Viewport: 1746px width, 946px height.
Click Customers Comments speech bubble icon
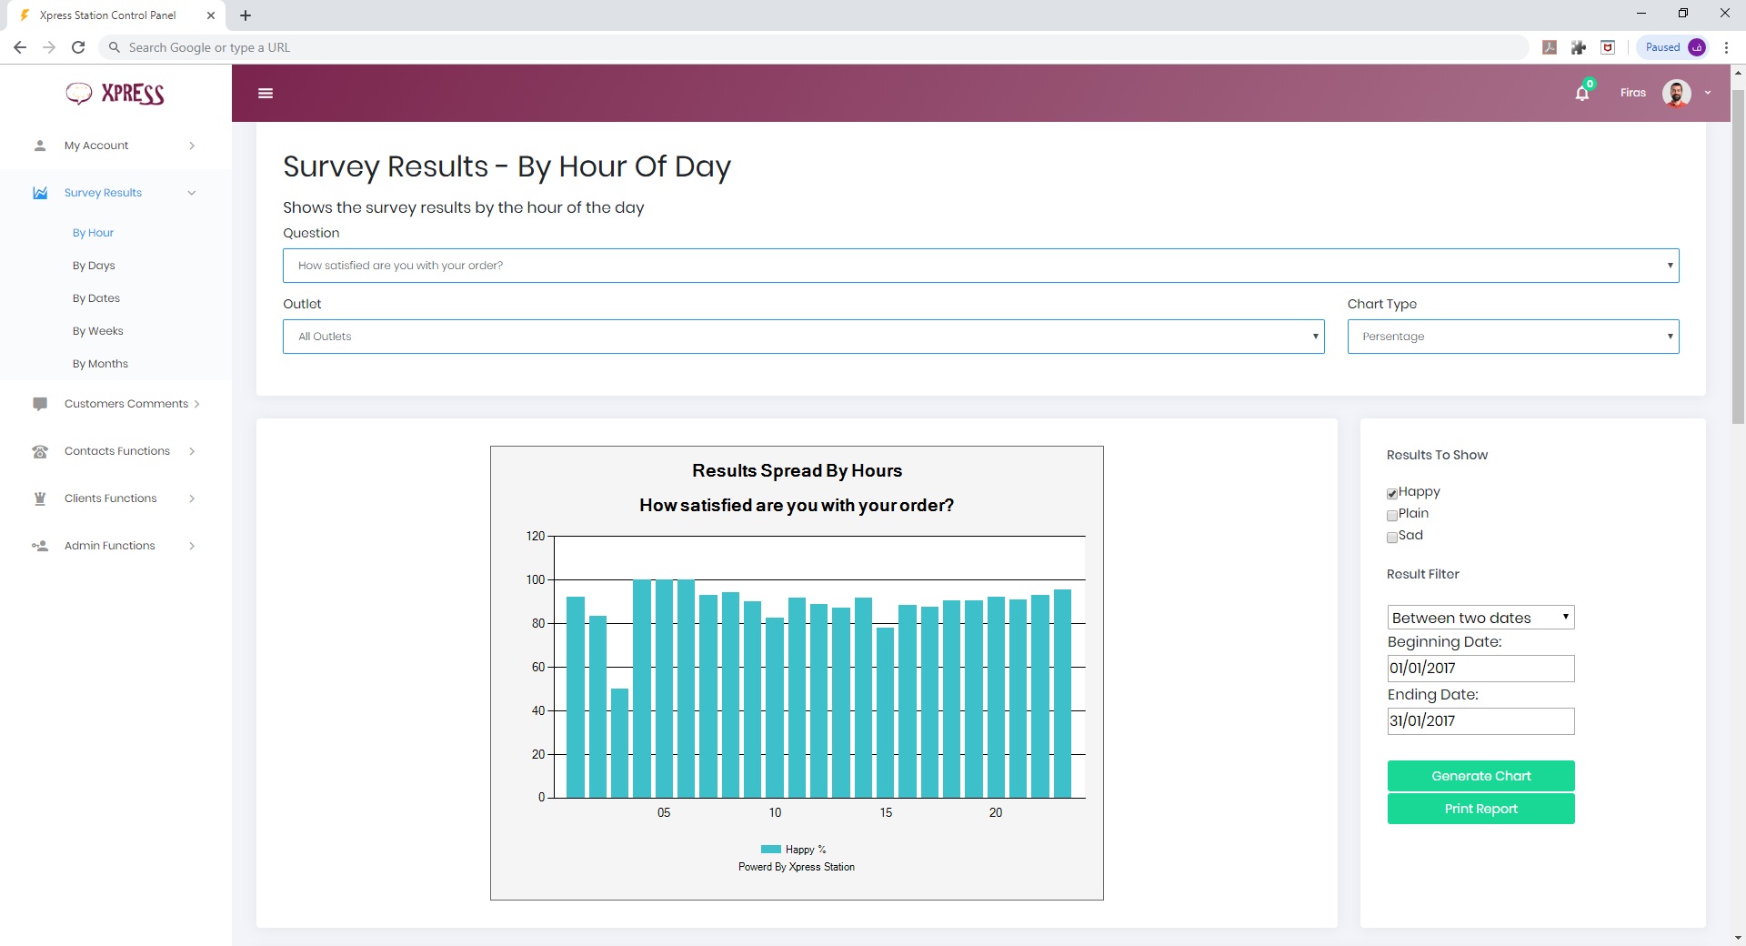[40, 404]
